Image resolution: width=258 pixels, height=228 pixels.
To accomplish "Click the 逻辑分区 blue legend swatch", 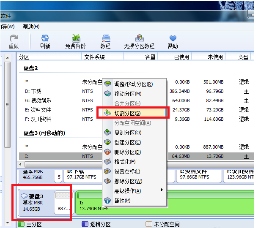I will [x=85, y=224].
